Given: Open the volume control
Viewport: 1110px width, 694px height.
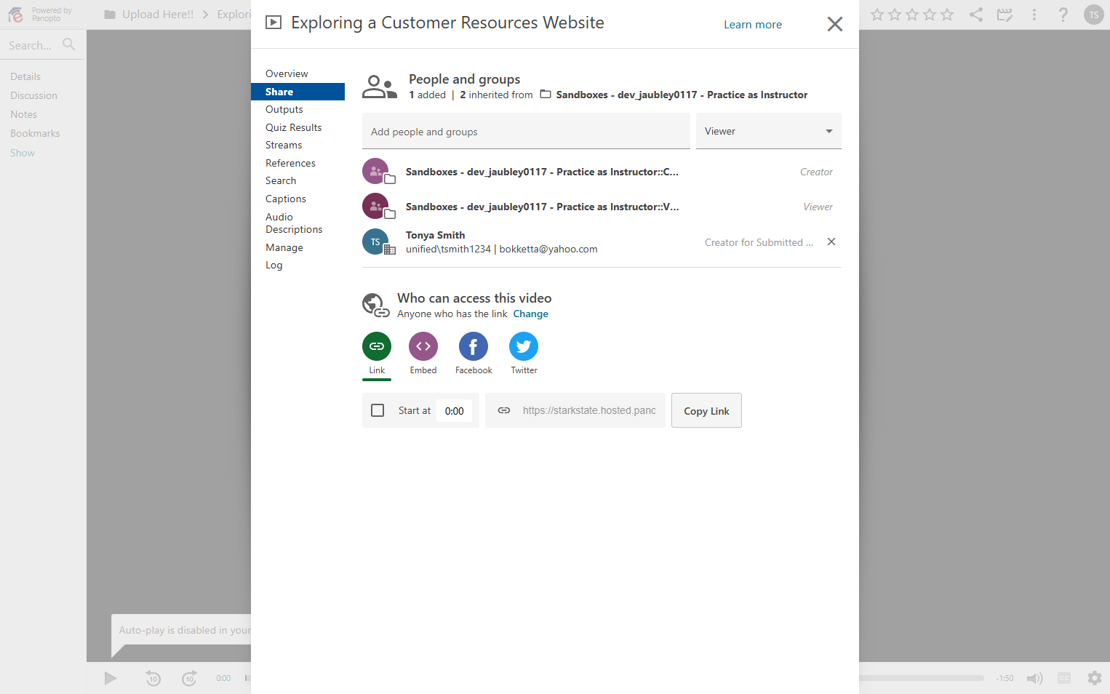Looking at the screenshot, I should coord(1034,678).
